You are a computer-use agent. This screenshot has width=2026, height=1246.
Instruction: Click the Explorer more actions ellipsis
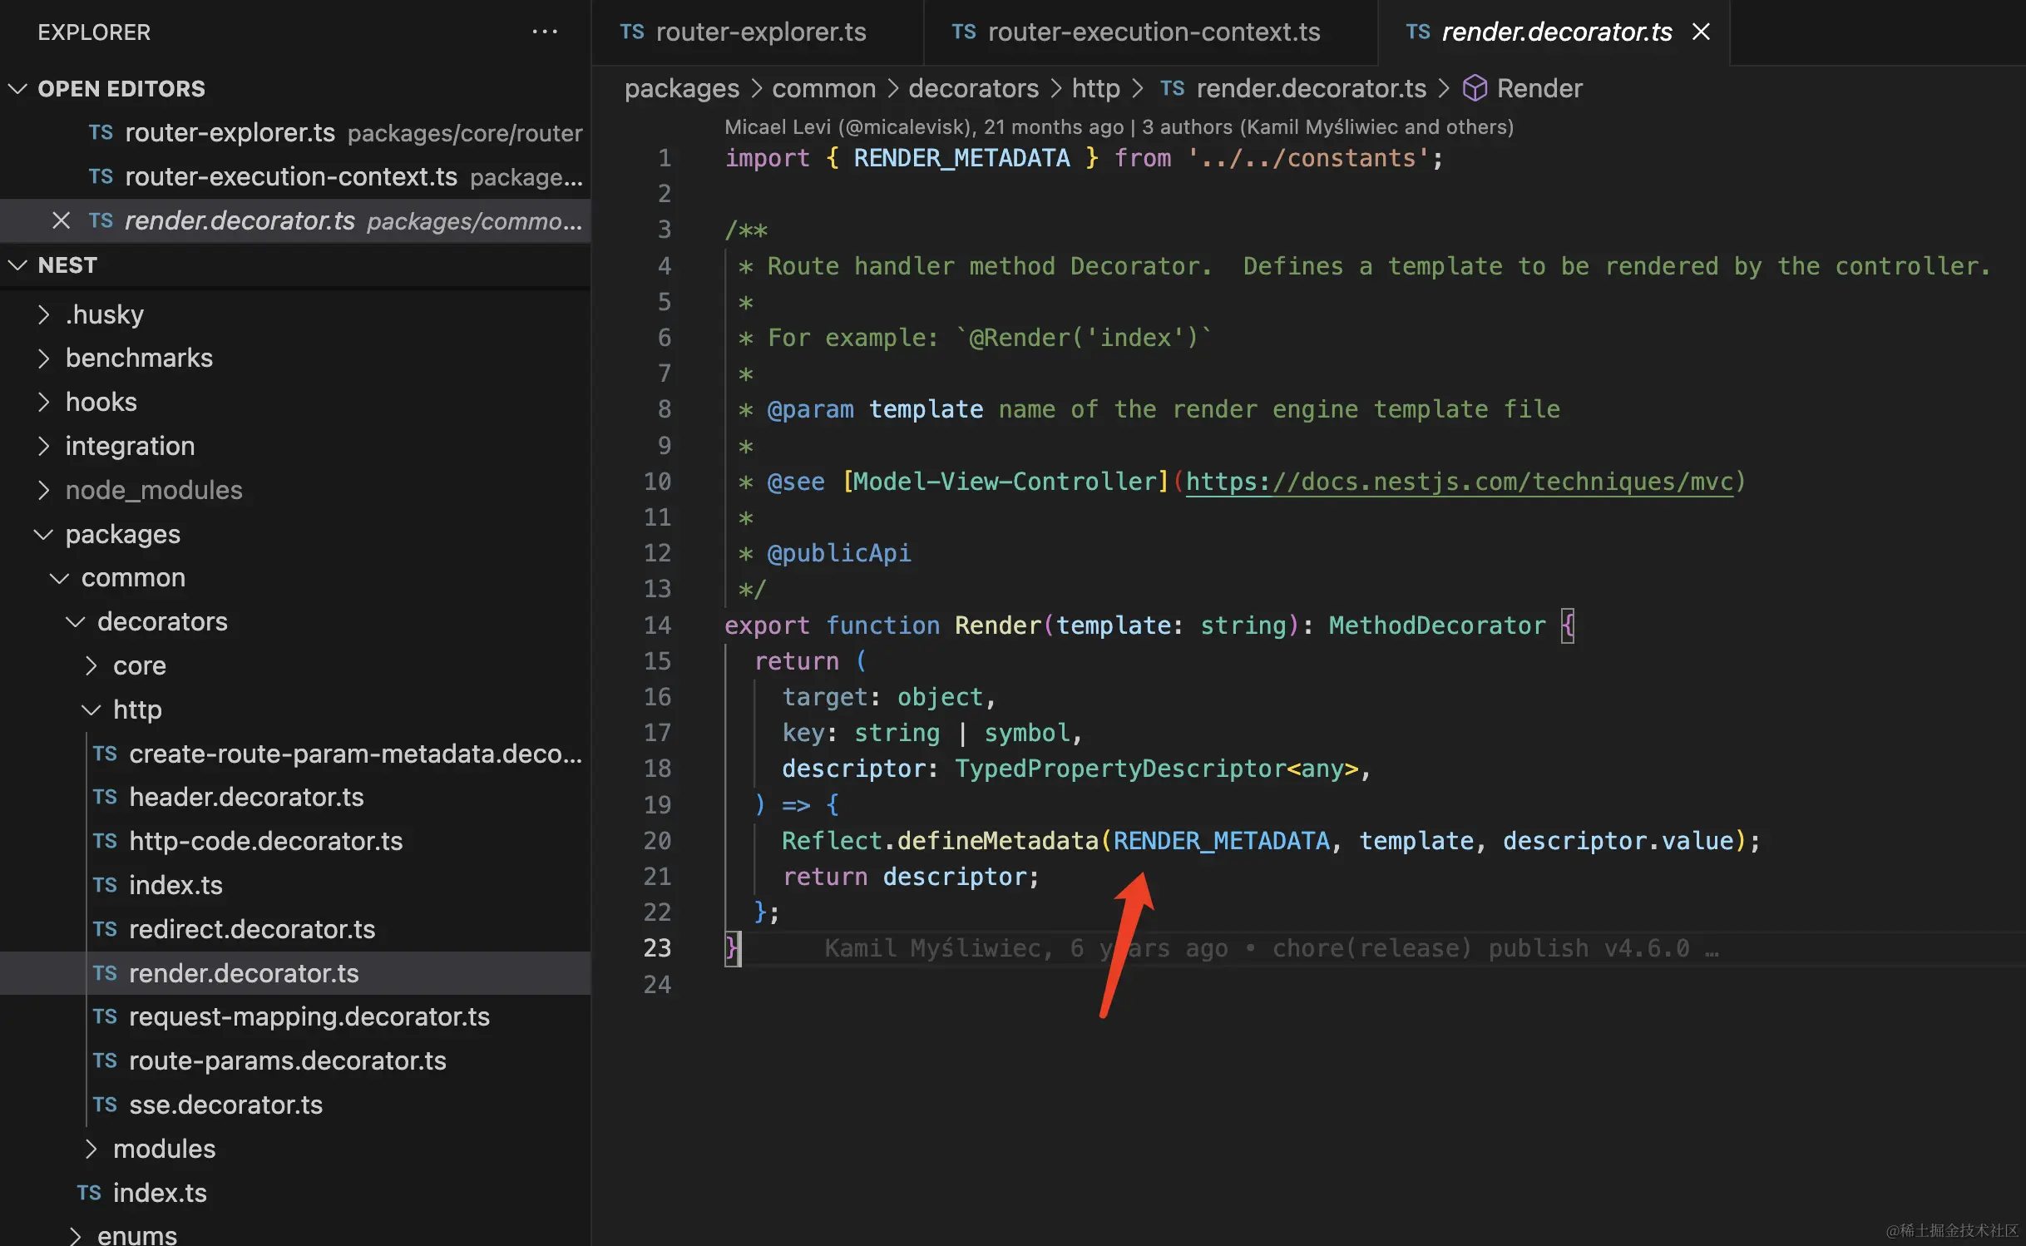pos(545,32)
